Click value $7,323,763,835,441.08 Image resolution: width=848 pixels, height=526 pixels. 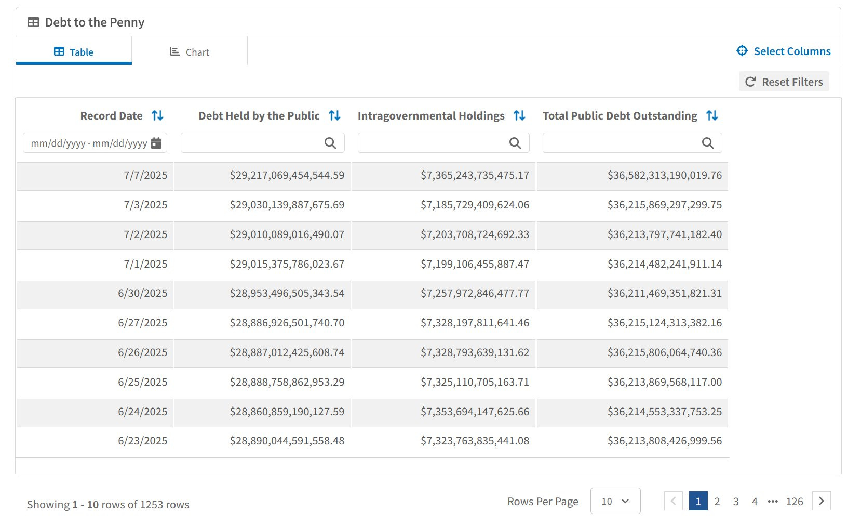click(x=475, y=441)
